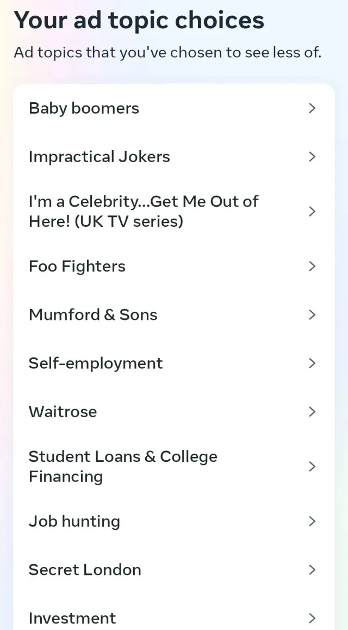This screenshot has width=348, height=630.
Task: Click the arrow next to Secret London
Action: (312, 570)
